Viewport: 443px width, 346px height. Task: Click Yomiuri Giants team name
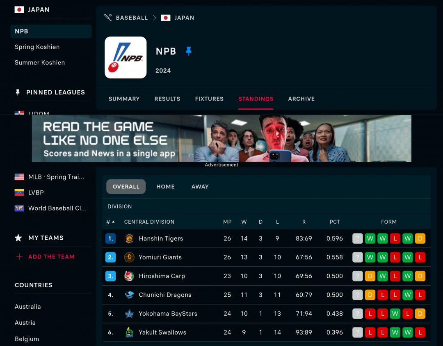(160, 257)
